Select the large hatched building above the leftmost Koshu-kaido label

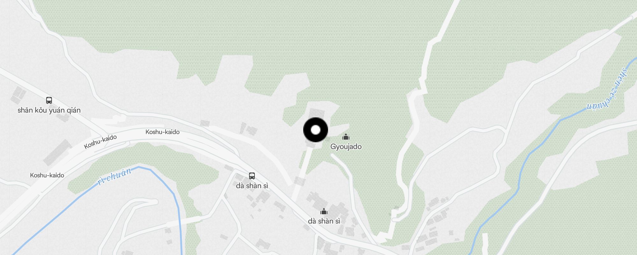(x=57, y=152)
